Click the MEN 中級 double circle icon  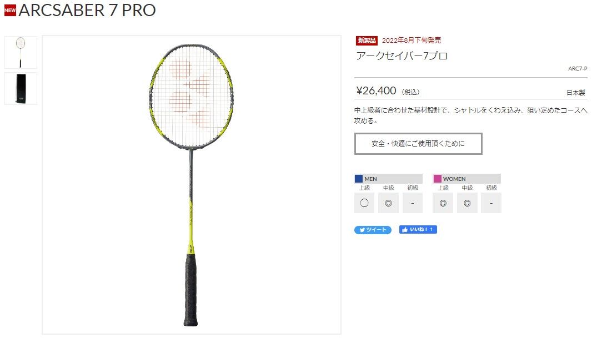coord(388,203)
